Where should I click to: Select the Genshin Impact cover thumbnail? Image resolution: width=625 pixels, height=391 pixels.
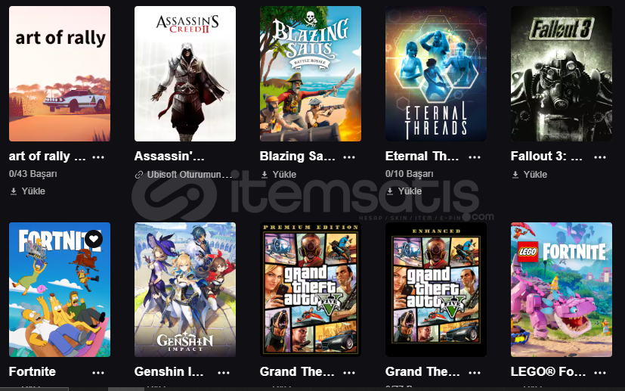pos(185,290)
